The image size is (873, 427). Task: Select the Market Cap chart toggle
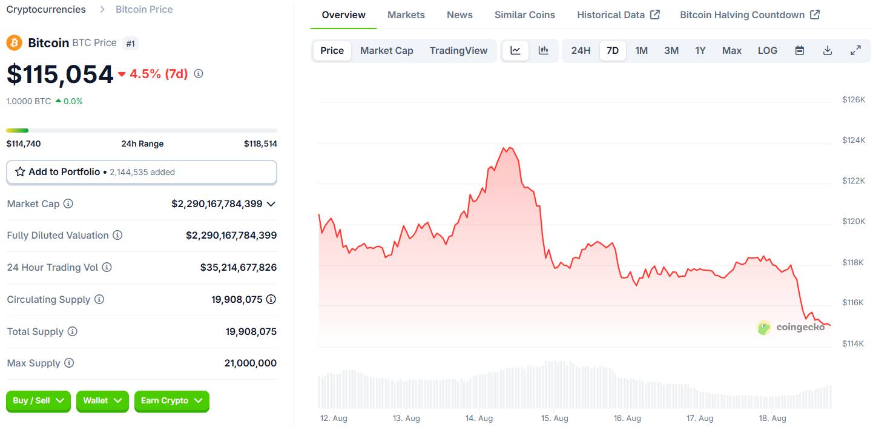pos(387,50)
